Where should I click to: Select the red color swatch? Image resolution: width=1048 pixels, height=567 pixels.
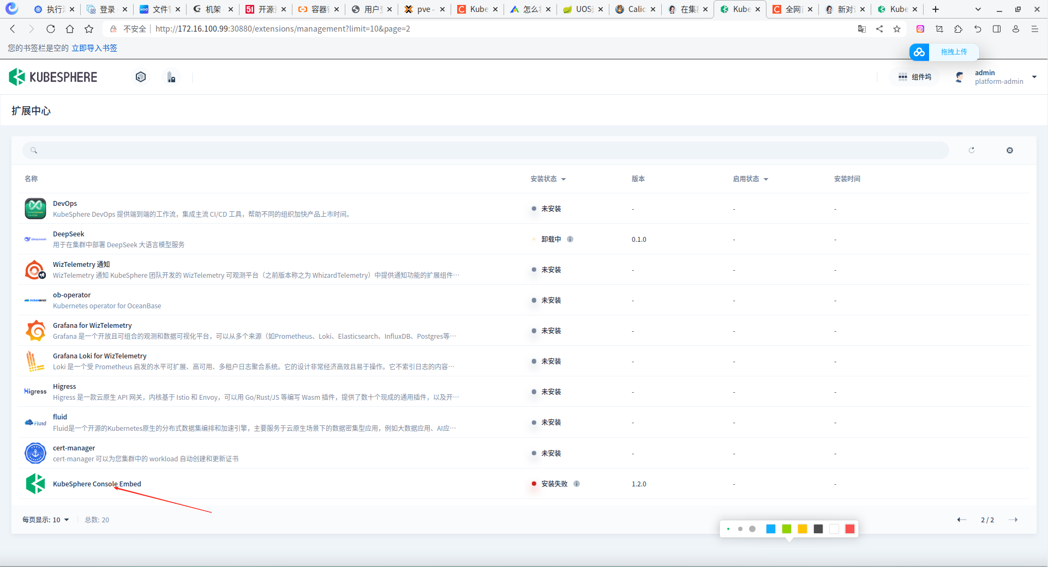(849, 529)
